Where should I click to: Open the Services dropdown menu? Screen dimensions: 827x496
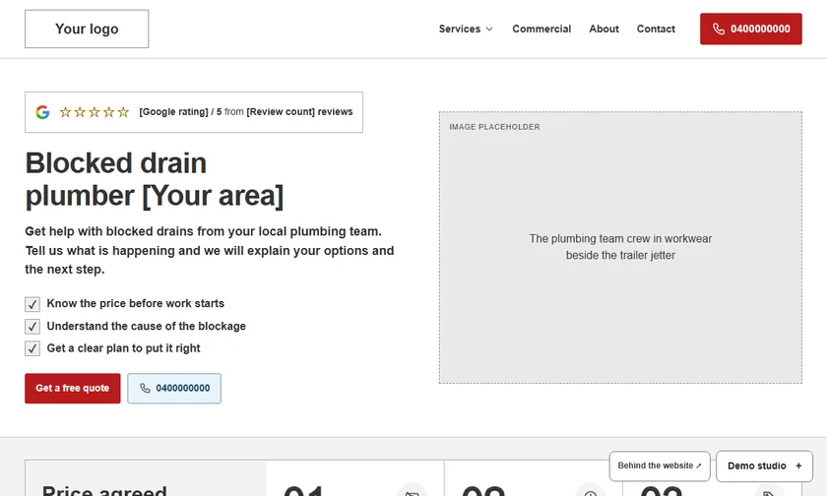(465, 29)
